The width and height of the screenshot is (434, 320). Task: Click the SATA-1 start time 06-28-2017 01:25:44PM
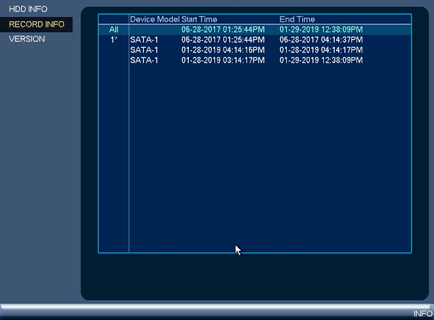(223, 40)
